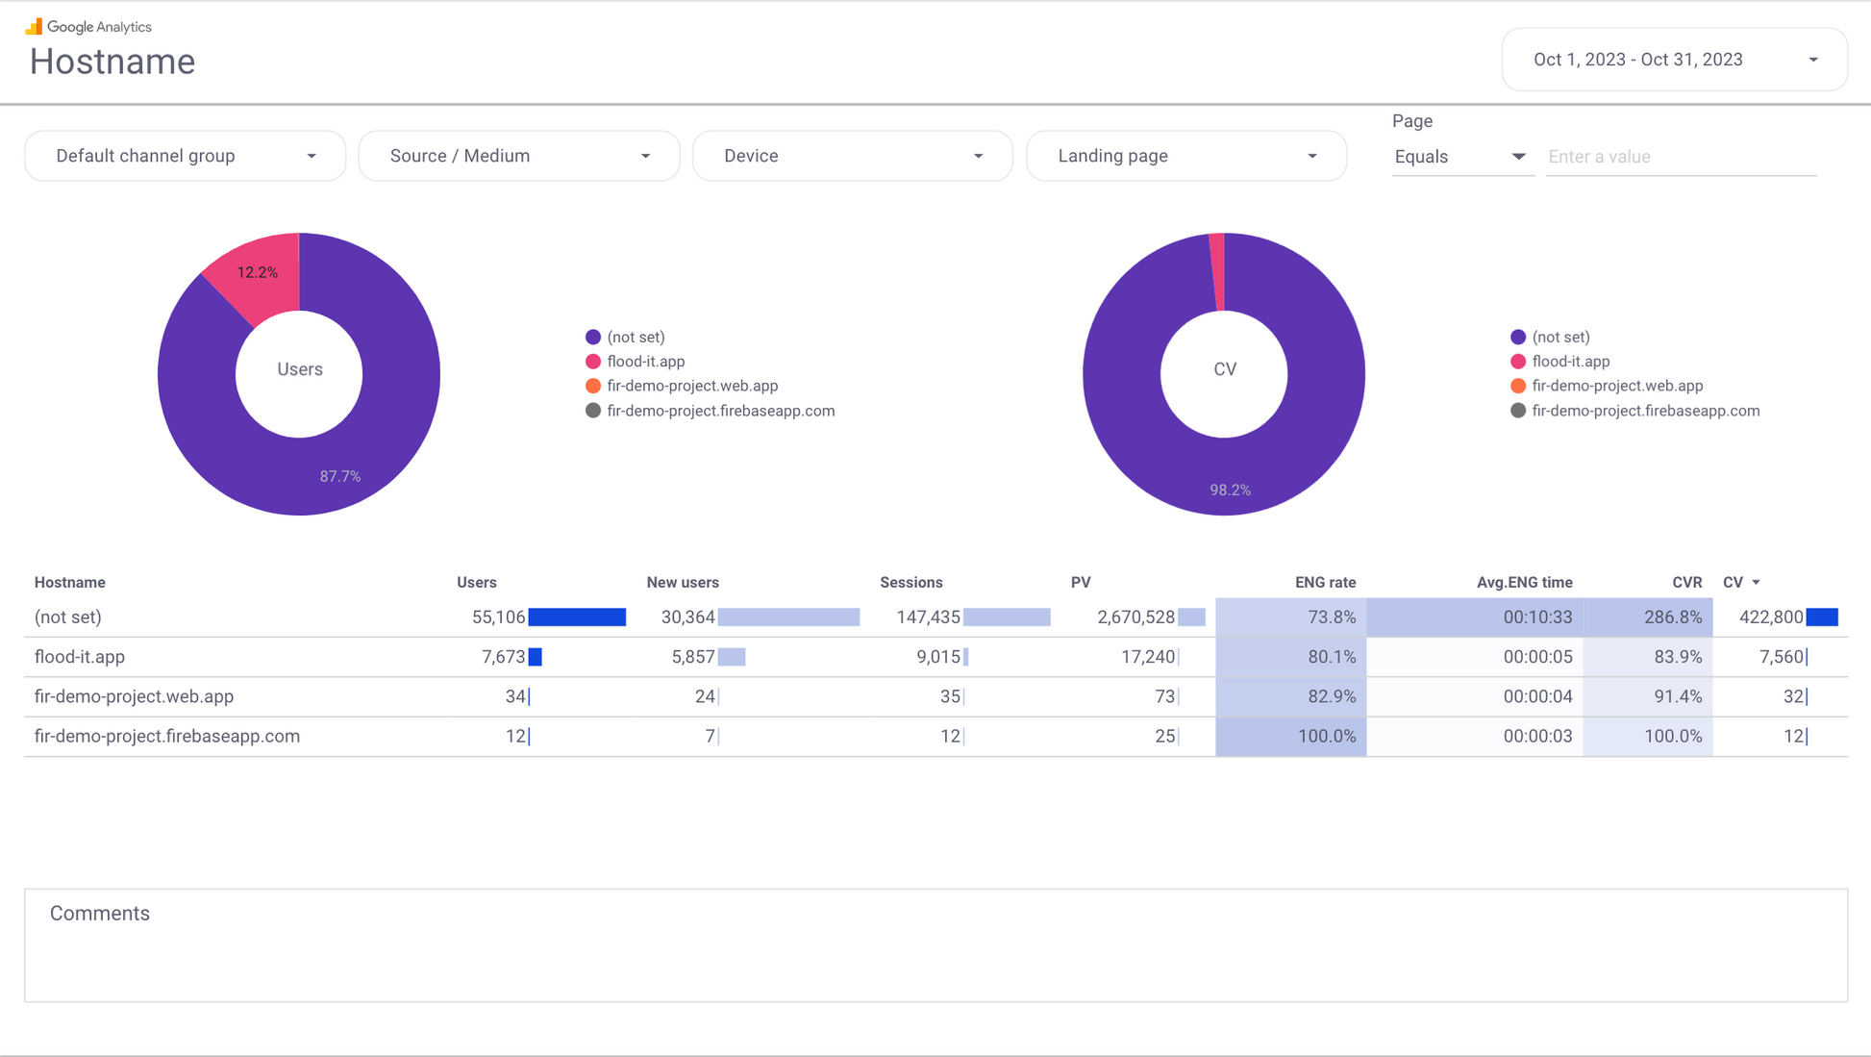This screenshot has height=1057, width=1871.
Task: Expand the Device filter dropdown
Action: click(x=852, y=156)
